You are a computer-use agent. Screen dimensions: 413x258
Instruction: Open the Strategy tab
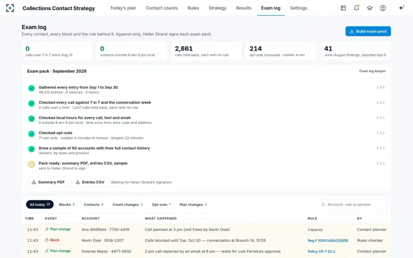tap(218, 8)
